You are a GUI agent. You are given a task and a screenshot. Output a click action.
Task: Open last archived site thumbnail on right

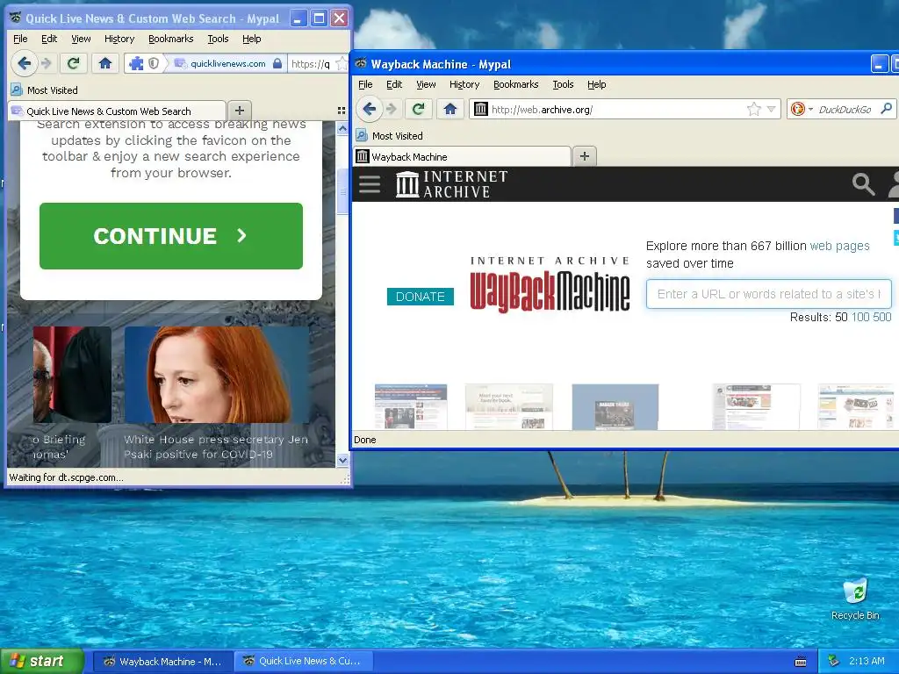click(857, 407)
